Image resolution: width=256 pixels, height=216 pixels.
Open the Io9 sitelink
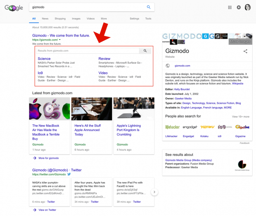[40, 73]
